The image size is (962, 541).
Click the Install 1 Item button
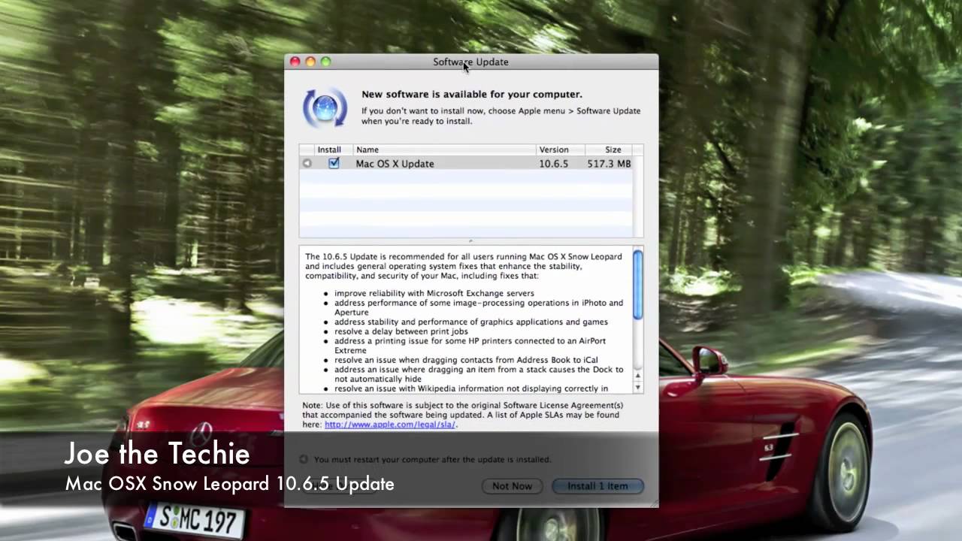coord(597,486)
